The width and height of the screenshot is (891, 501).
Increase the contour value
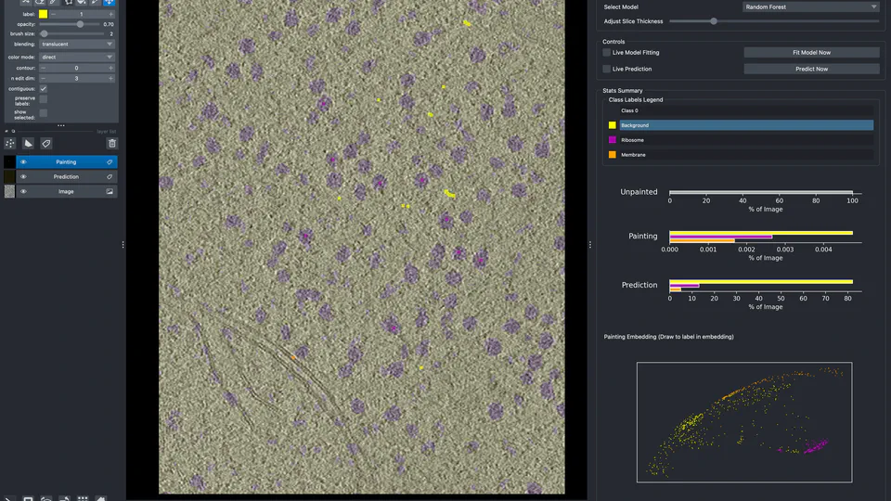click(x=110, y=68)
